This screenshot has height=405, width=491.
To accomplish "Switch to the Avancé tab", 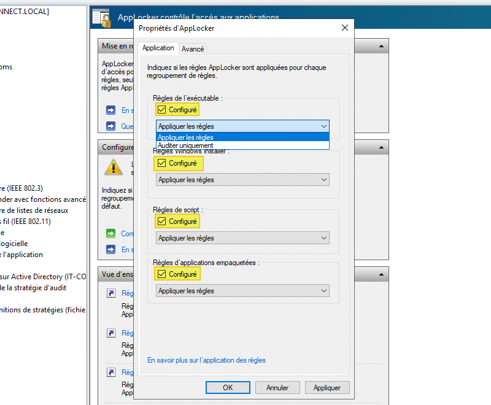I will (193, 49).
